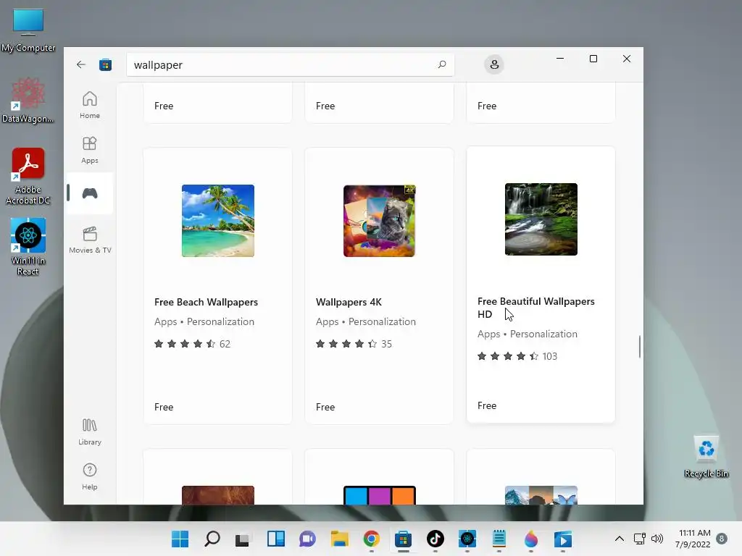The width and height of the screenshot is (742, 556).
Task: Click the Wallpapers 4K title
Action: tap(349, 302)
